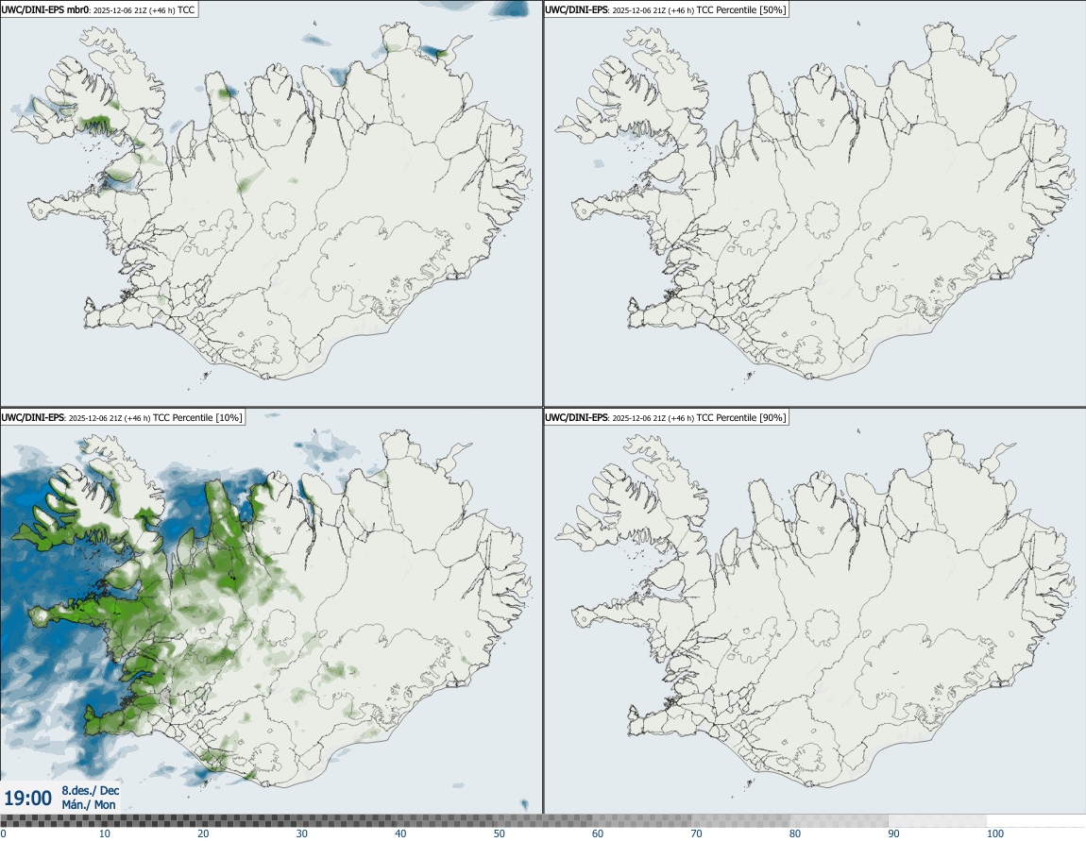The height and width of the screenshot is (841, 1086).
Task: Select the Iceland map in the mbr0 panel
Action: [272, 203]
